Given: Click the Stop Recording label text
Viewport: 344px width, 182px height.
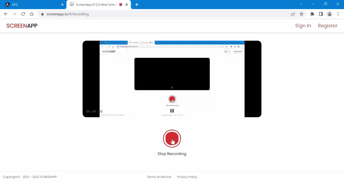Looking at the screenshot, I should (172, 154).
